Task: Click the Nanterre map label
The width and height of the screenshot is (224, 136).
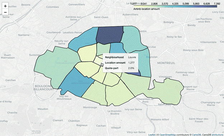Action: point(24,35)
